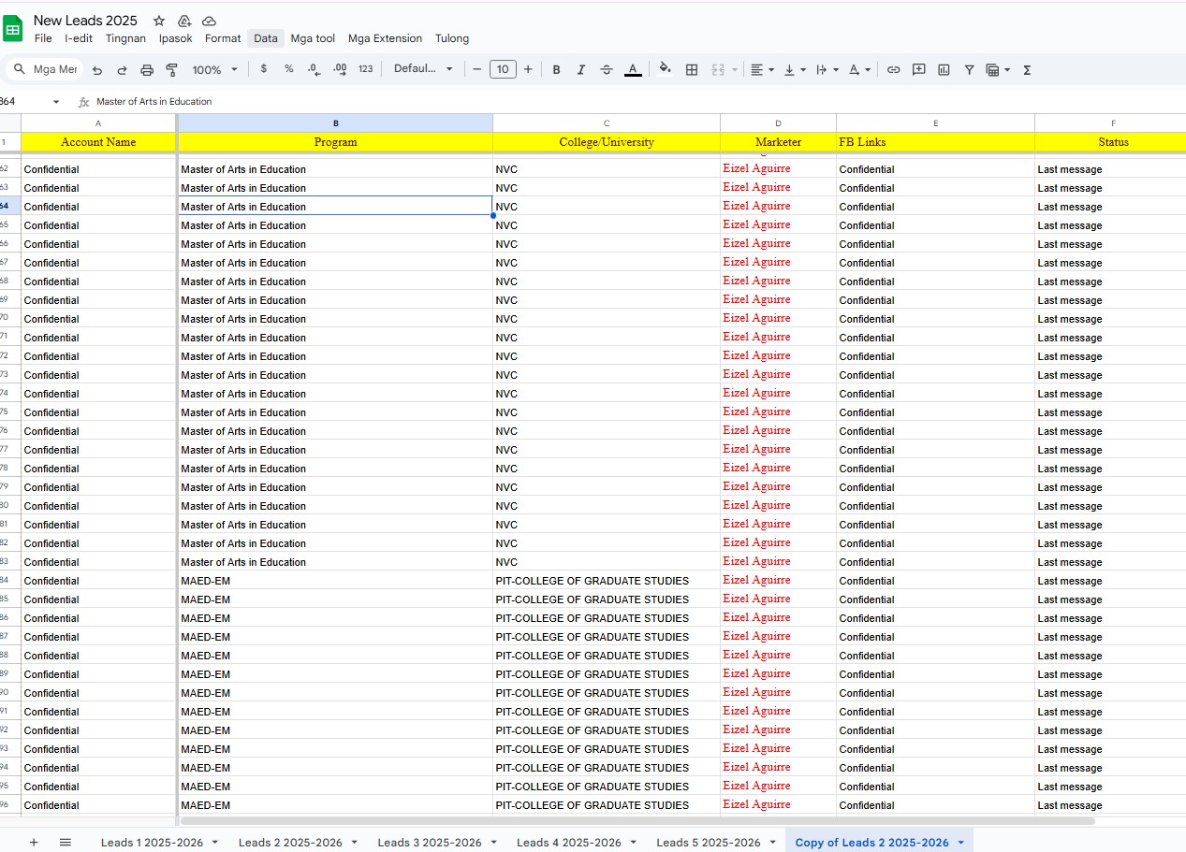Image resolution: width=1186 pixels, height=852 pixels.
Task: Open text wrapping dropdown
Action: pos(827,70)
